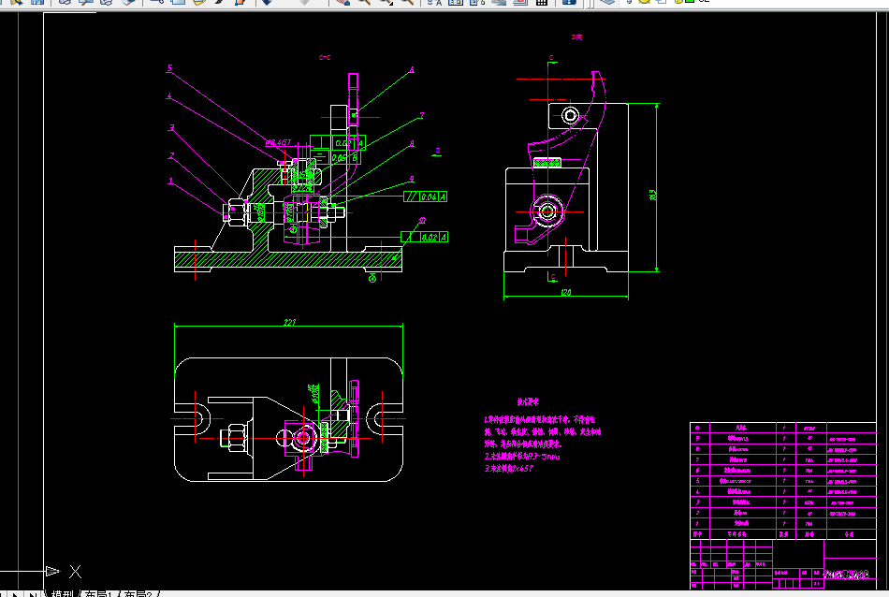The height and width of the screenshot is (597, 889).
Task: Select technical note line 3 about chamfers
Action: 508,469
